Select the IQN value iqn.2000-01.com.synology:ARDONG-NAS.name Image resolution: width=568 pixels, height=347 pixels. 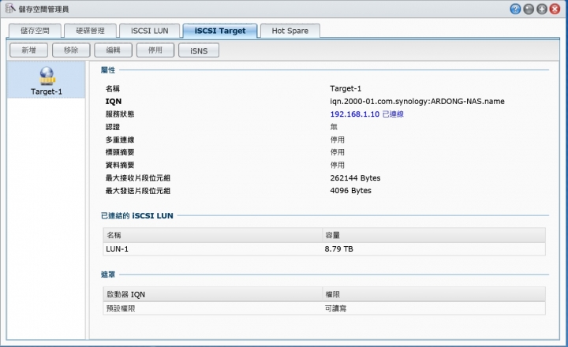tap(417, 102)
